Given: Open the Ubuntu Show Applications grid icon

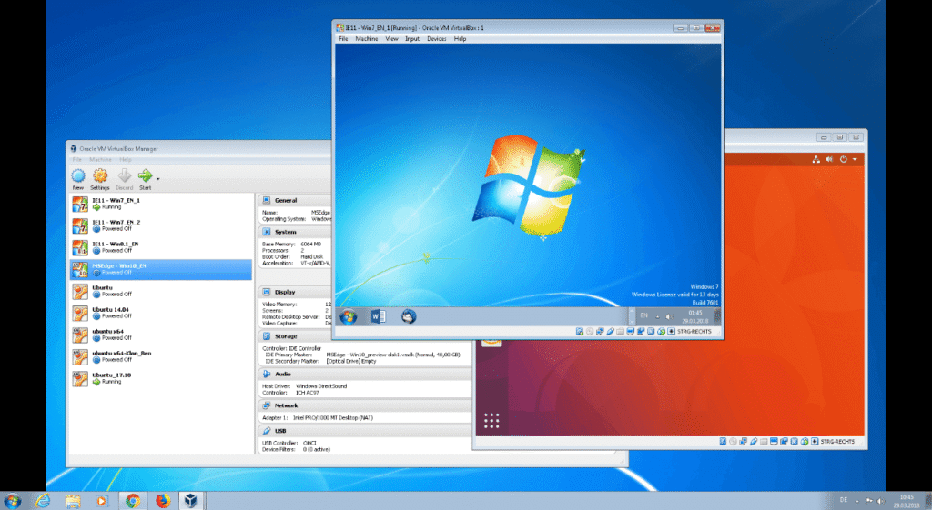Looking at the screenshot, I should [491, 421].
